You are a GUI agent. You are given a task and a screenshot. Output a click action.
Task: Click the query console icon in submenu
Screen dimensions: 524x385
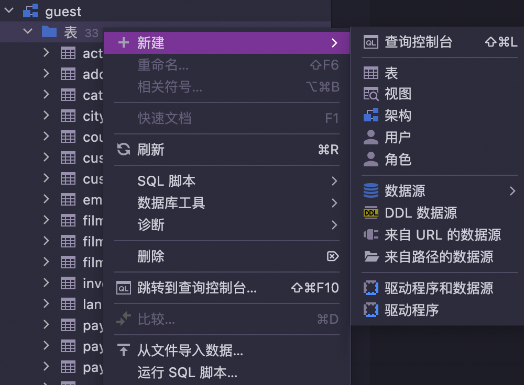pyautogui.click(x=370, y=43)
